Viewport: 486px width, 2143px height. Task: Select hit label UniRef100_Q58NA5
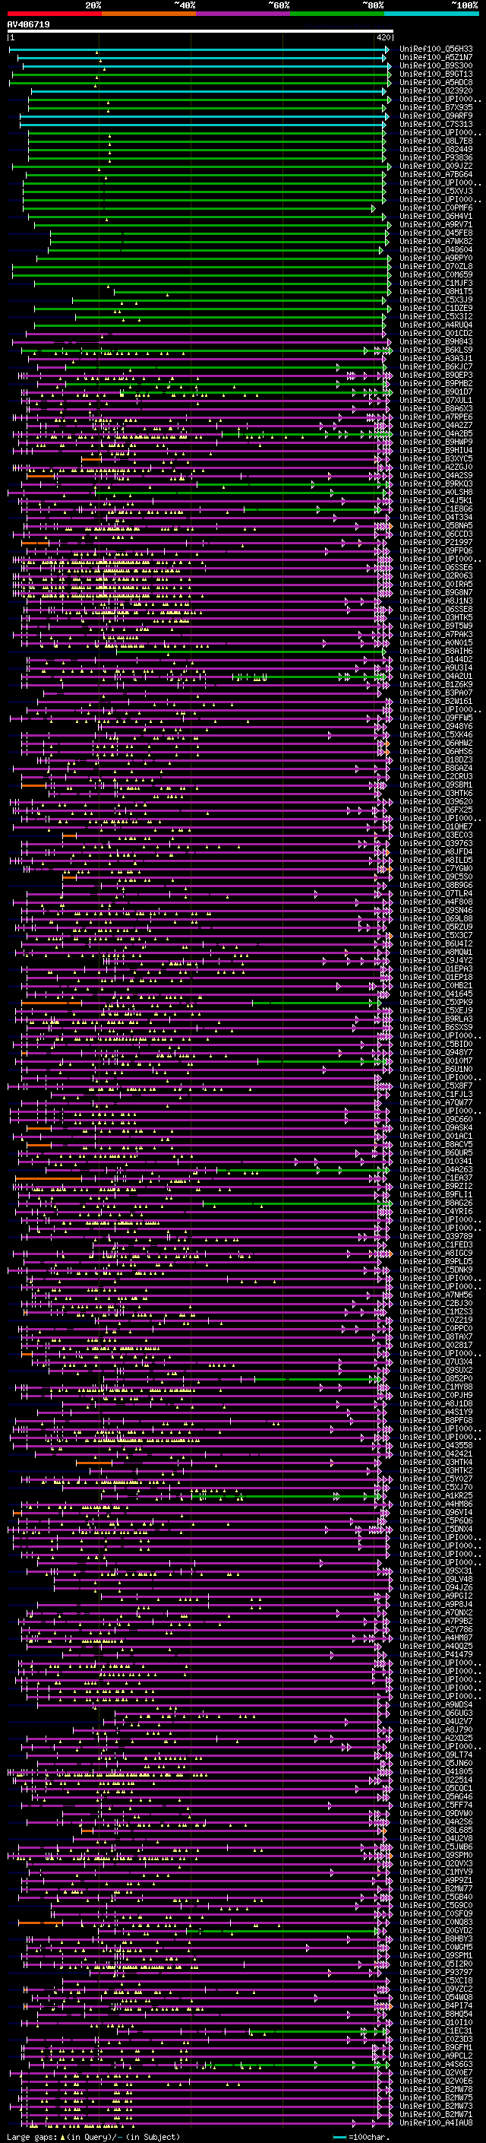436,526
